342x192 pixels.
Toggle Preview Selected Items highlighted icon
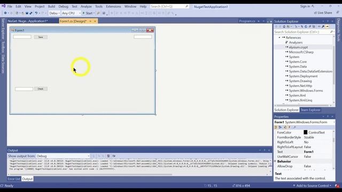(327, 27)
